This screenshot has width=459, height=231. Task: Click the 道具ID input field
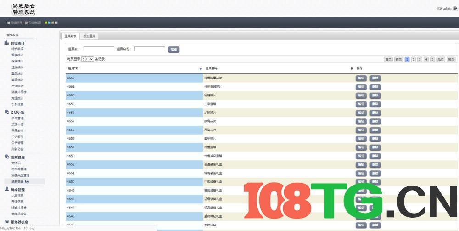tap(99, 49)
